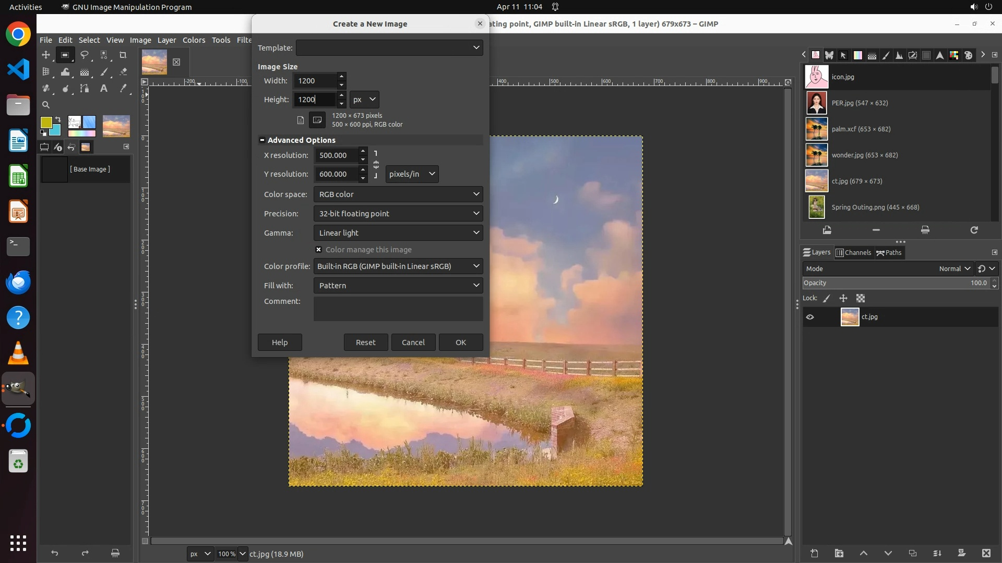This screenshot has height=563, width=1002.
Task: Select the Color Picker eyedropper tool
Action: 123,89
